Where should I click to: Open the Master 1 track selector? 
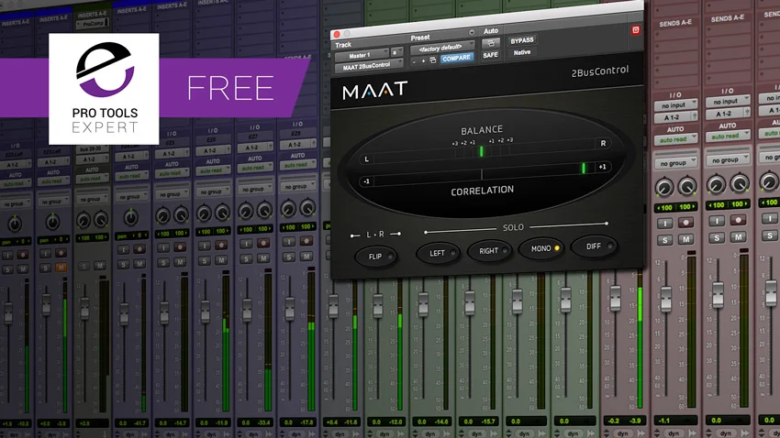[362, 55]
